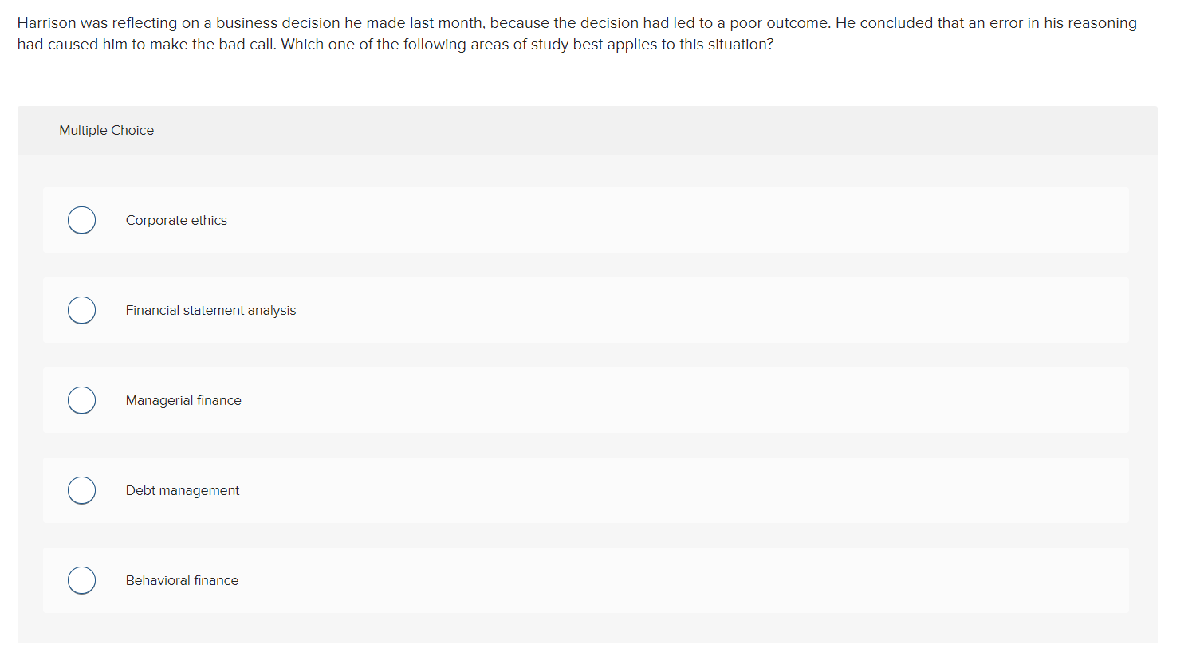1192x648 pixels.
Task: Click the Behavioral finance answer text
Action: 182,580
